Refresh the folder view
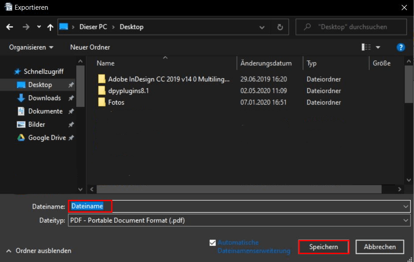Viewport: 414px width, 262px height. [280, 27]
